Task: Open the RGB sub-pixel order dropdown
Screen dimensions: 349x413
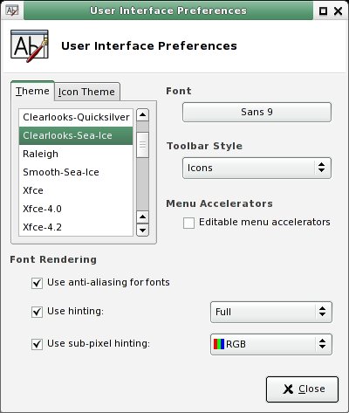Action: (271, 344)
